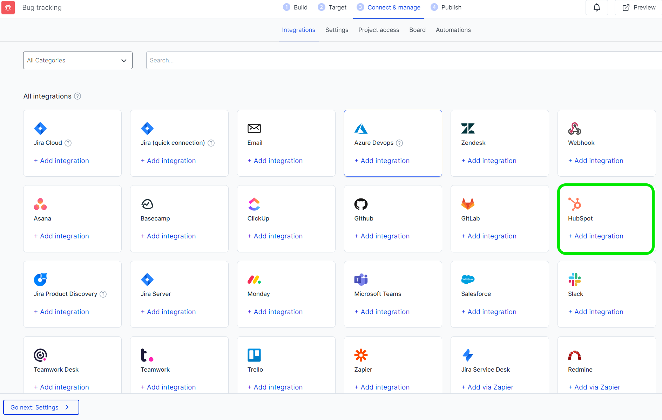Image resolution: width=662 pixels, height=420 pixels.
Task: Add integration for Monday
Action: 275,312
